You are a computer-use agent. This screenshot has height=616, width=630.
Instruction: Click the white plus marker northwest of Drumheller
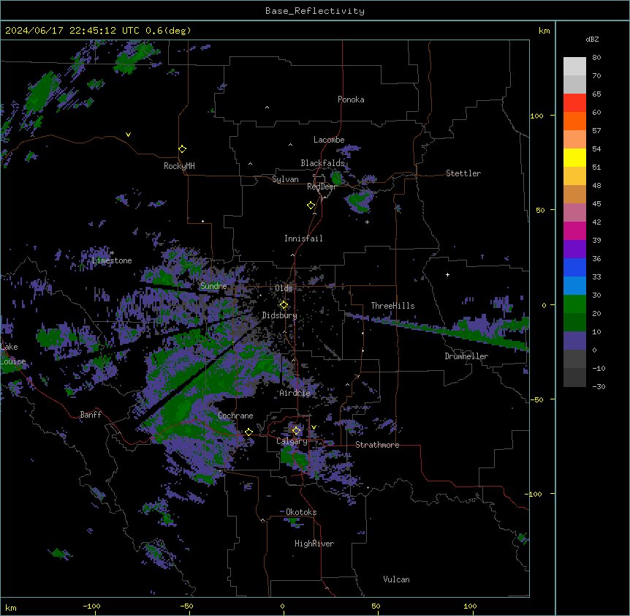click(447, 274)
